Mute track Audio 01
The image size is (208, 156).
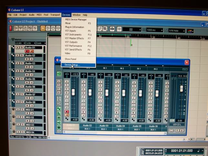17,47
